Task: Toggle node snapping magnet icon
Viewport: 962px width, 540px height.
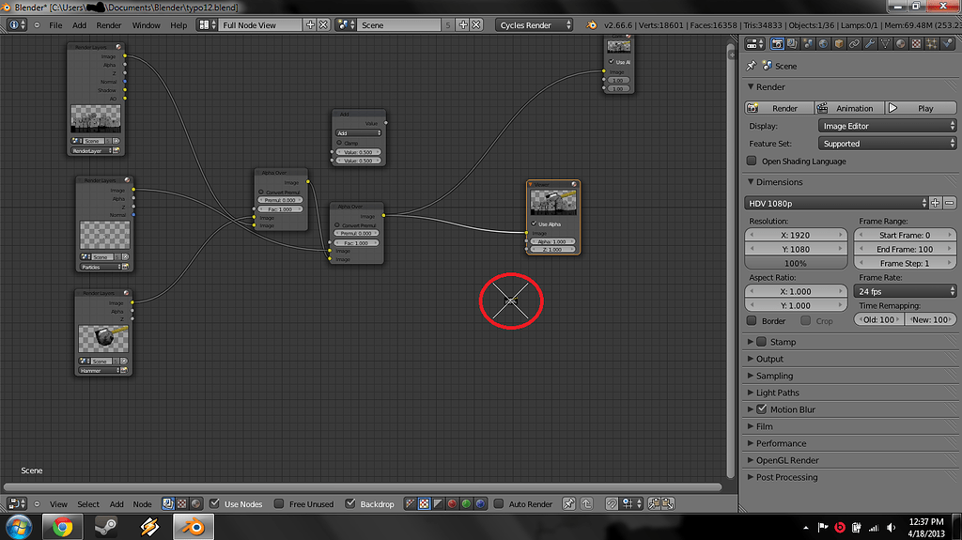Action: [x=612, y=503]
